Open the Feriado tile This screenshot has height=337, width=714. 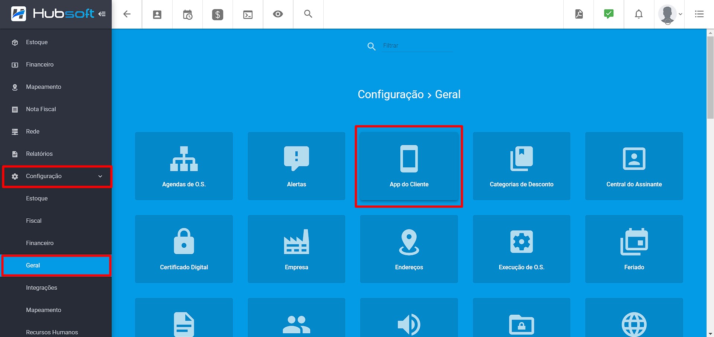(634, 249)
